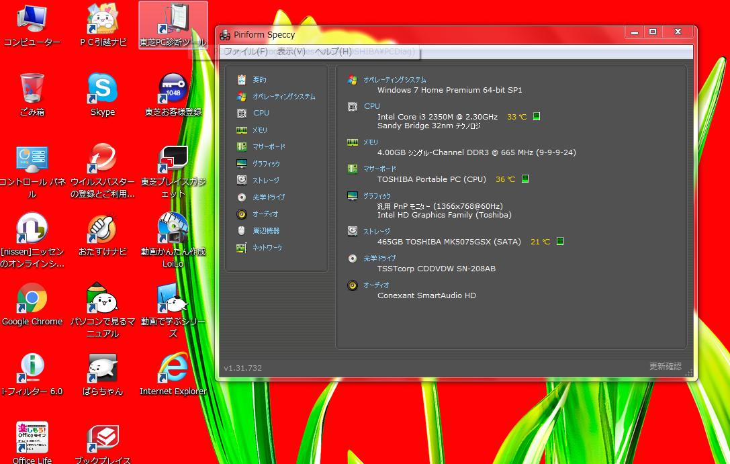Screen dimensions: 730x464
Task: Open the 動画で学ぶシリーズ shortcut
Action: click(x=173, y=311)
